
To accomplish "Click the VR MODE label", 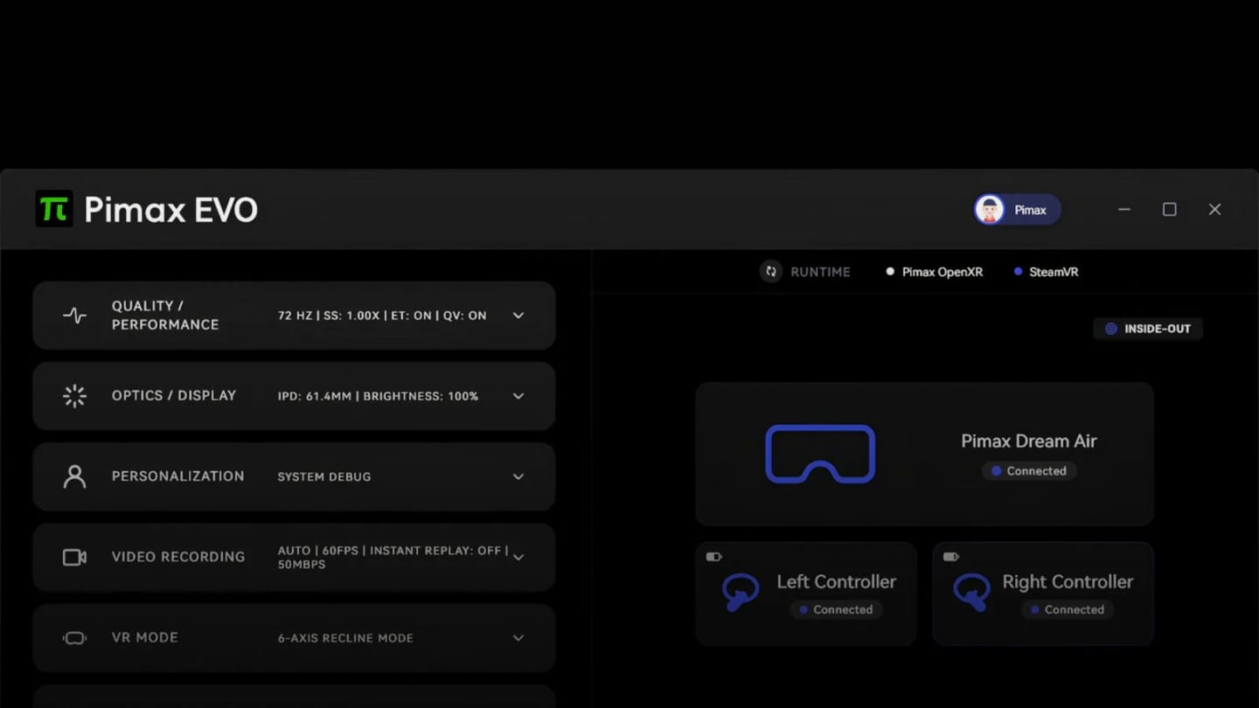I will (145, 638).
